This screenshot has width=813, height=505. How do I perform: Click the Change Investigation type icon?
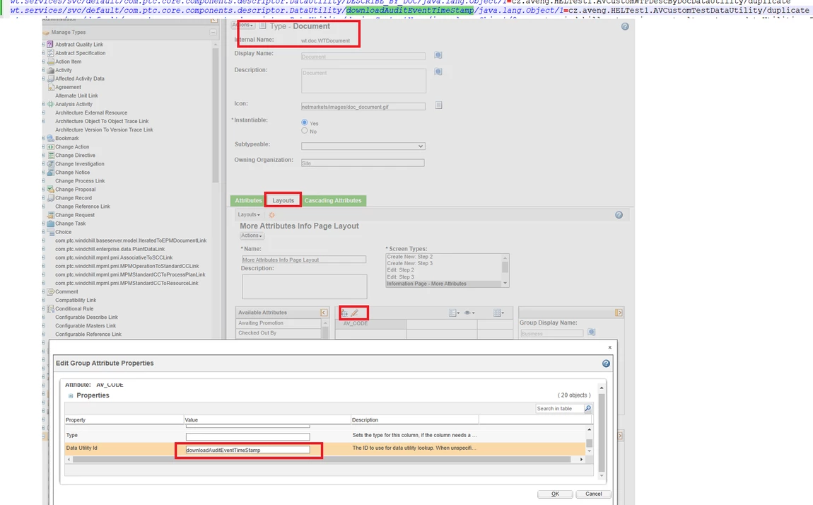[x=50, y=164]
